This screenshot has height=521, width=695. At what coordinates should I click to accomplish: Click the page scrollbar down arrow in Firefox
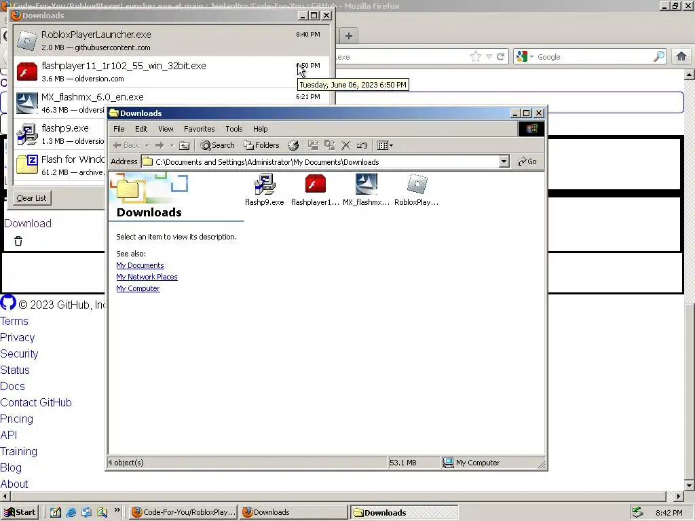[690, 485]
